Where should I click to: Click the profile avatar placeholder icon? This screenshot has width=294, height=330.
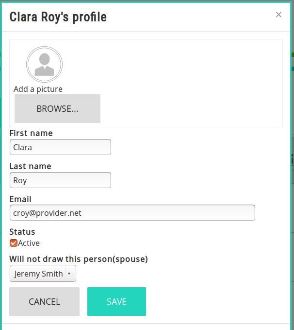pyautogui.click(x=44, y=64)
